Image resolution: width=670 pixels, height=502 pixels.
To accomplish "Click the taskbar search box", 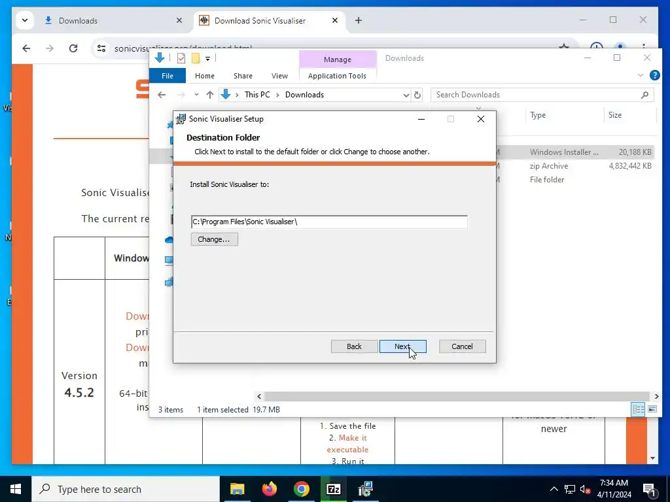I will pos(126,489).
